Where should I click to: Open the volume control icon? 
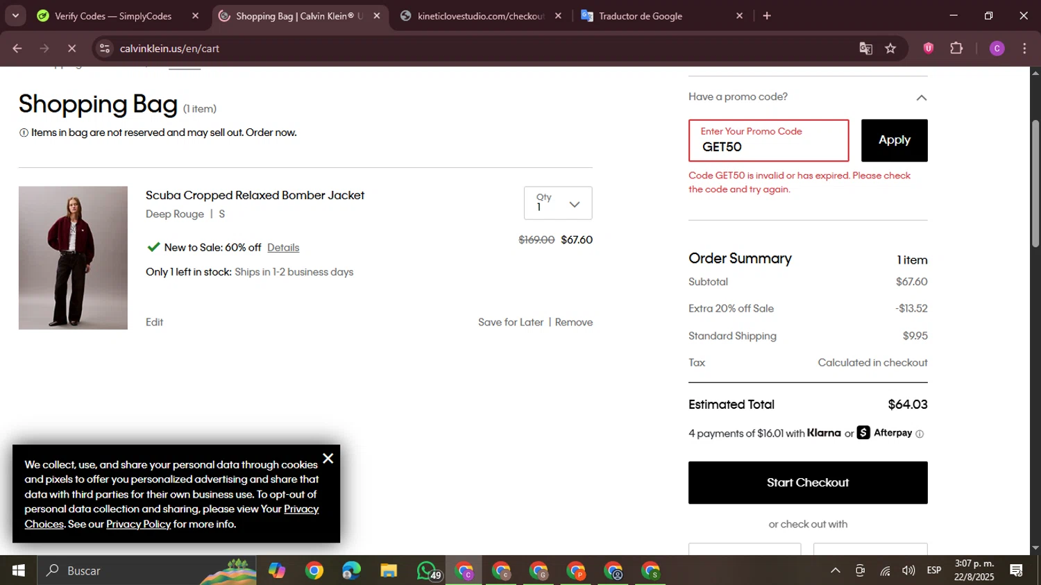point(908,570)
